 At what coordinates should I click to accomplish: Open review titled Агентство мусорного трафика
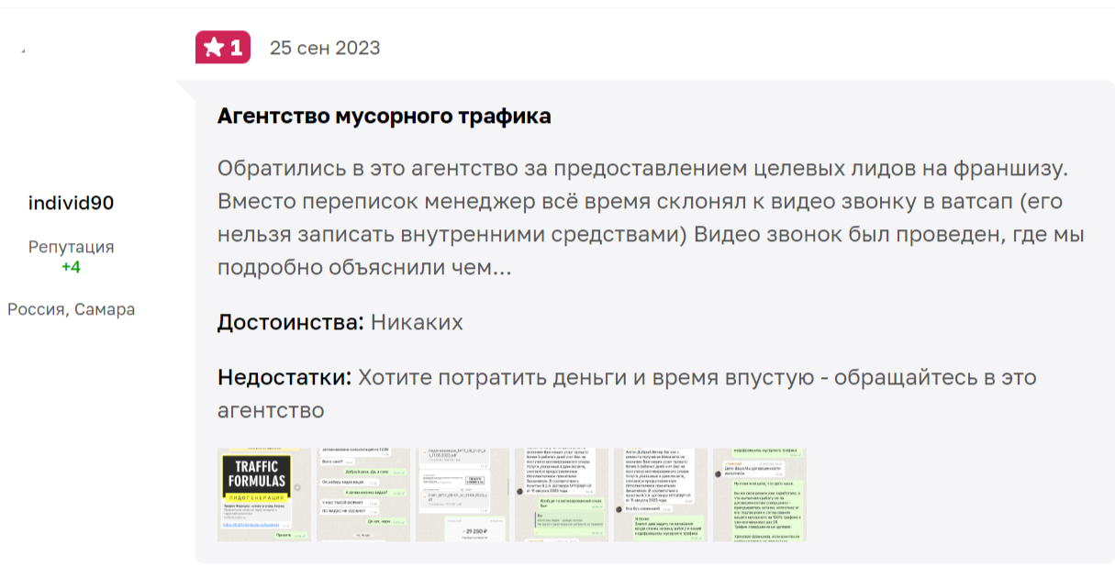click(384, 117)
